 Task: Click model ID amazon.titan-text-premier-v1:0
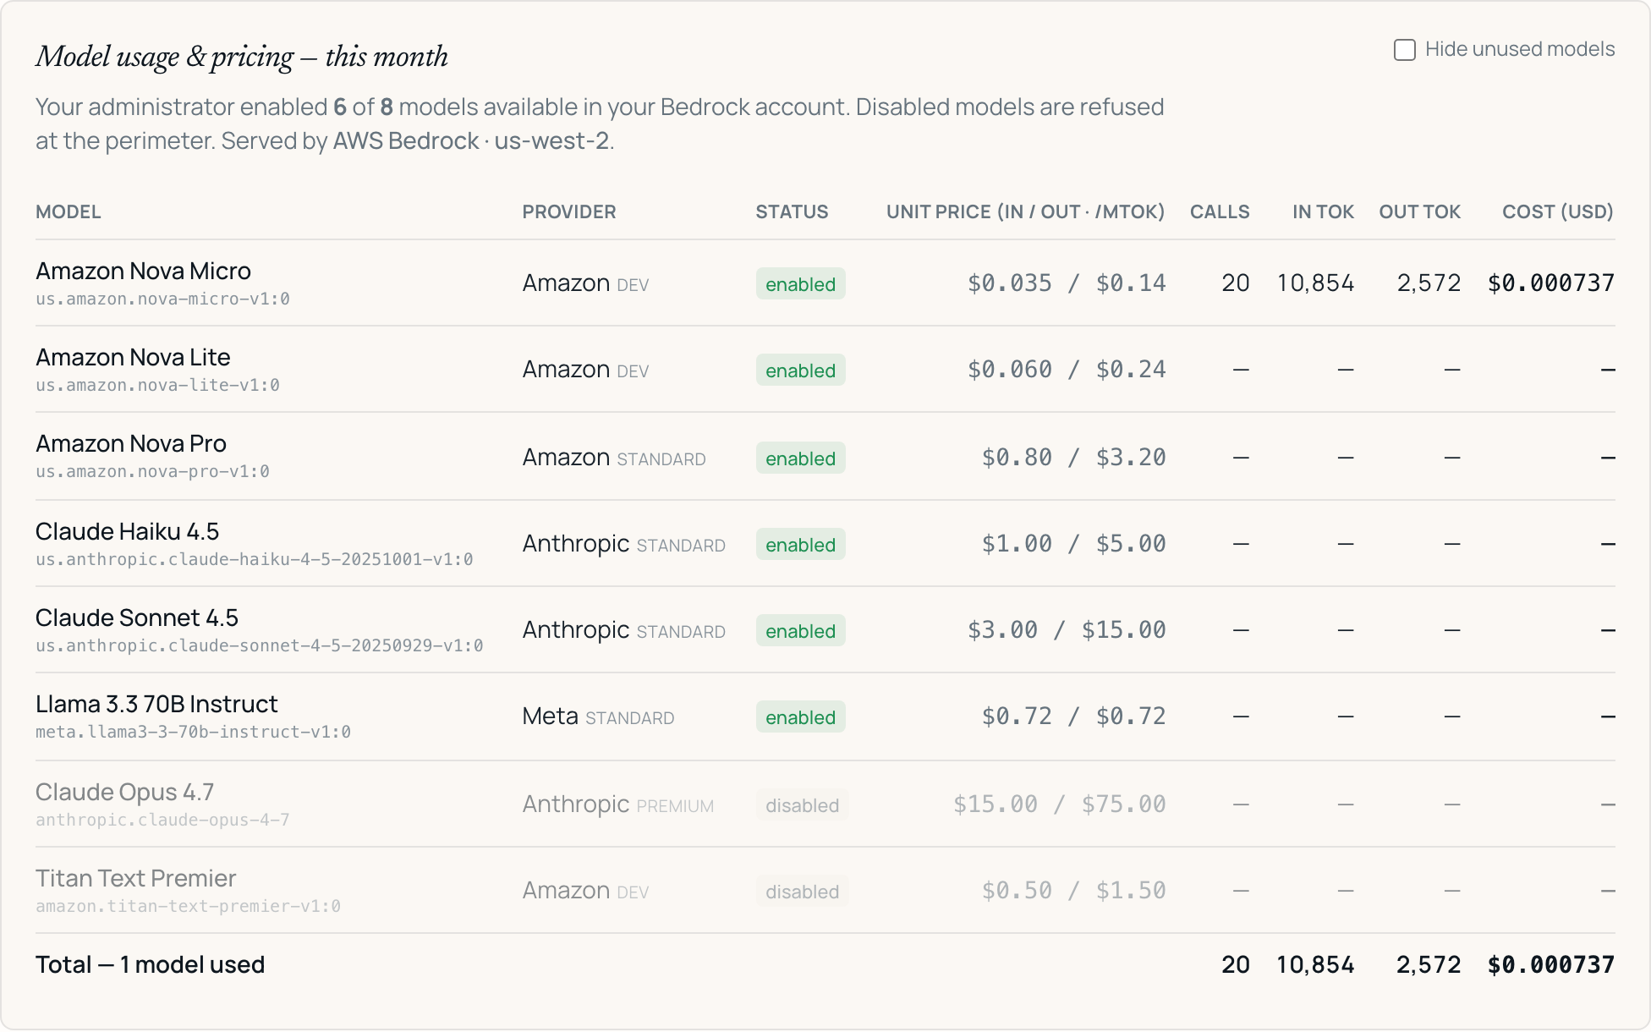click(x=188, y=906)
